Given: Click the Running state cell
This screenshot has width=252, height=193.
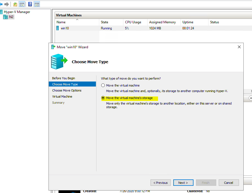Looking at the screenshot, I should point(106,28).
